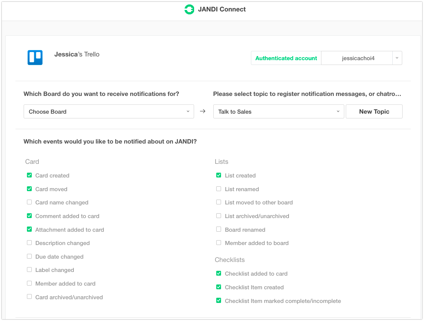This screenshot has height=321, width=424.
Task: Enable Card name changed notifications
Action: click(x=30, y=202)
